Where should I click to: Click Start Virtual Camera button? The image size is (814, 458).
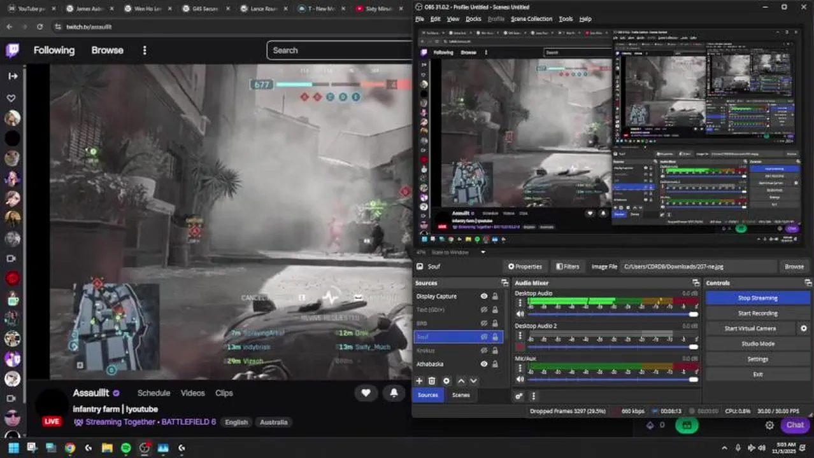pos(750,328)
